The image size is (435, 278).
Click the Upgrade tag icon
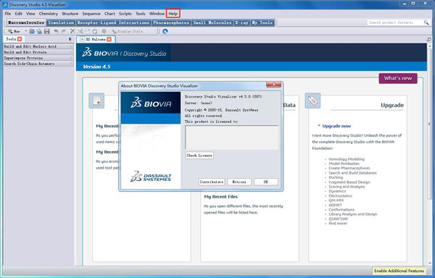[312, 101]
